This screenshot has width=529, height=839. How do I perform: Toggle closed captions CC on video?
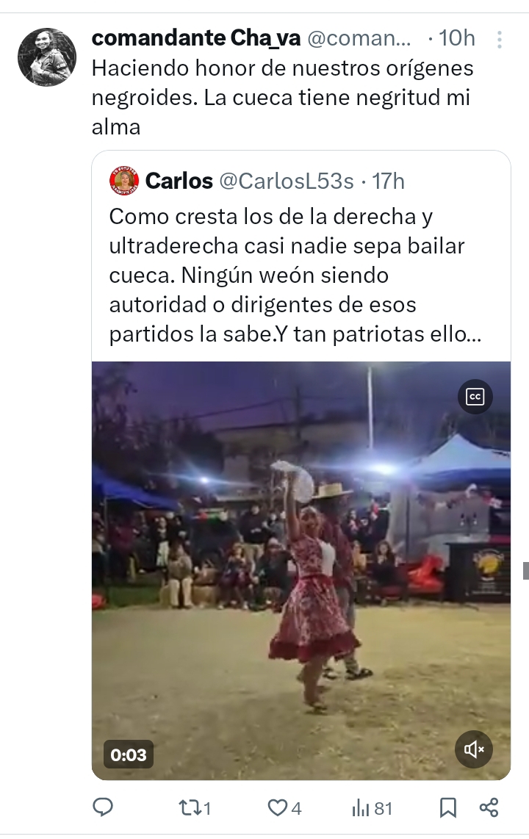(x=475, y=397)
